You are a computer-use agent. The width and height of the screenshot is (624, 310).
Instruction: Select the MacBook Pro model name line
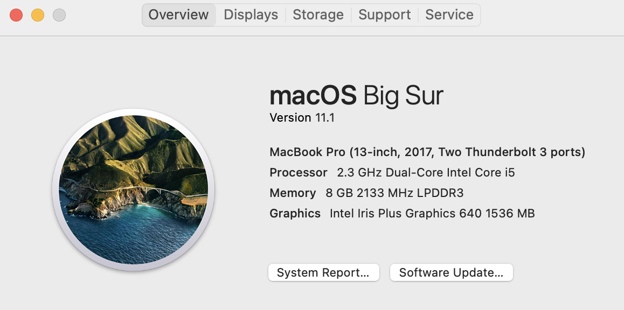tap(427, 152)
